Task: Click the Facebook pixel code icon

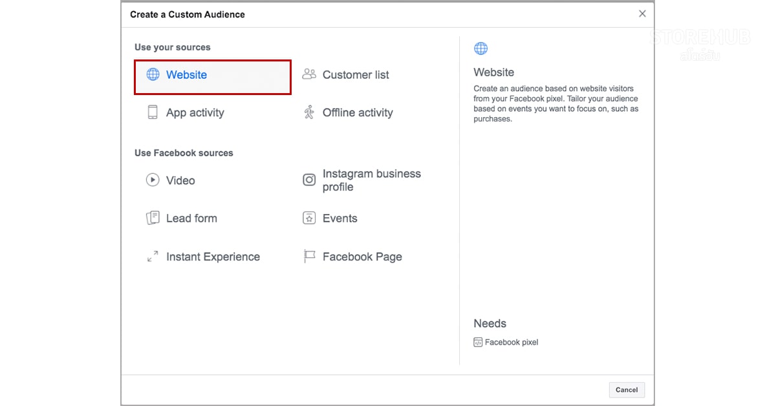Action: pos(478,342)
